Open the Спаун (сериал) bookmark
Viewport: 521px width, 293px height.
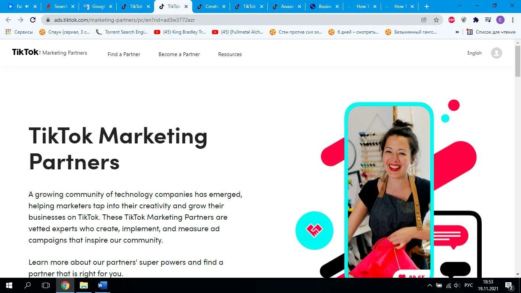tap(65, 32)
